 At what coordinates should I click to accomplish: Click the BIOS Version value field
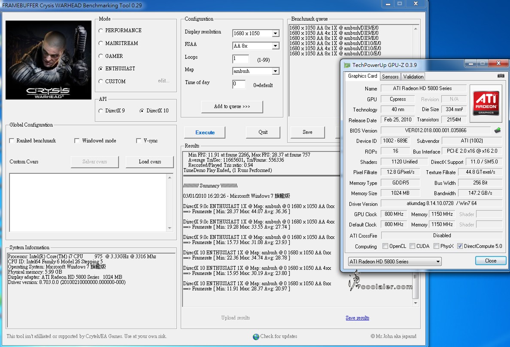[x=435, y=130]
